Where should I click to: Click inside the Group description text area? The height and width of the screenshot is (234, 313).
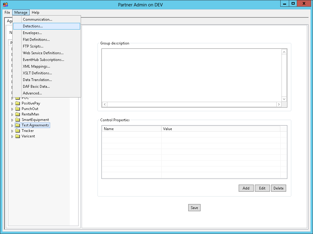[x=192, y=75]
